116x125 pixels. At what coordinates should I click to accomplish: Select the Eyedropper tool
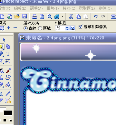8,94
